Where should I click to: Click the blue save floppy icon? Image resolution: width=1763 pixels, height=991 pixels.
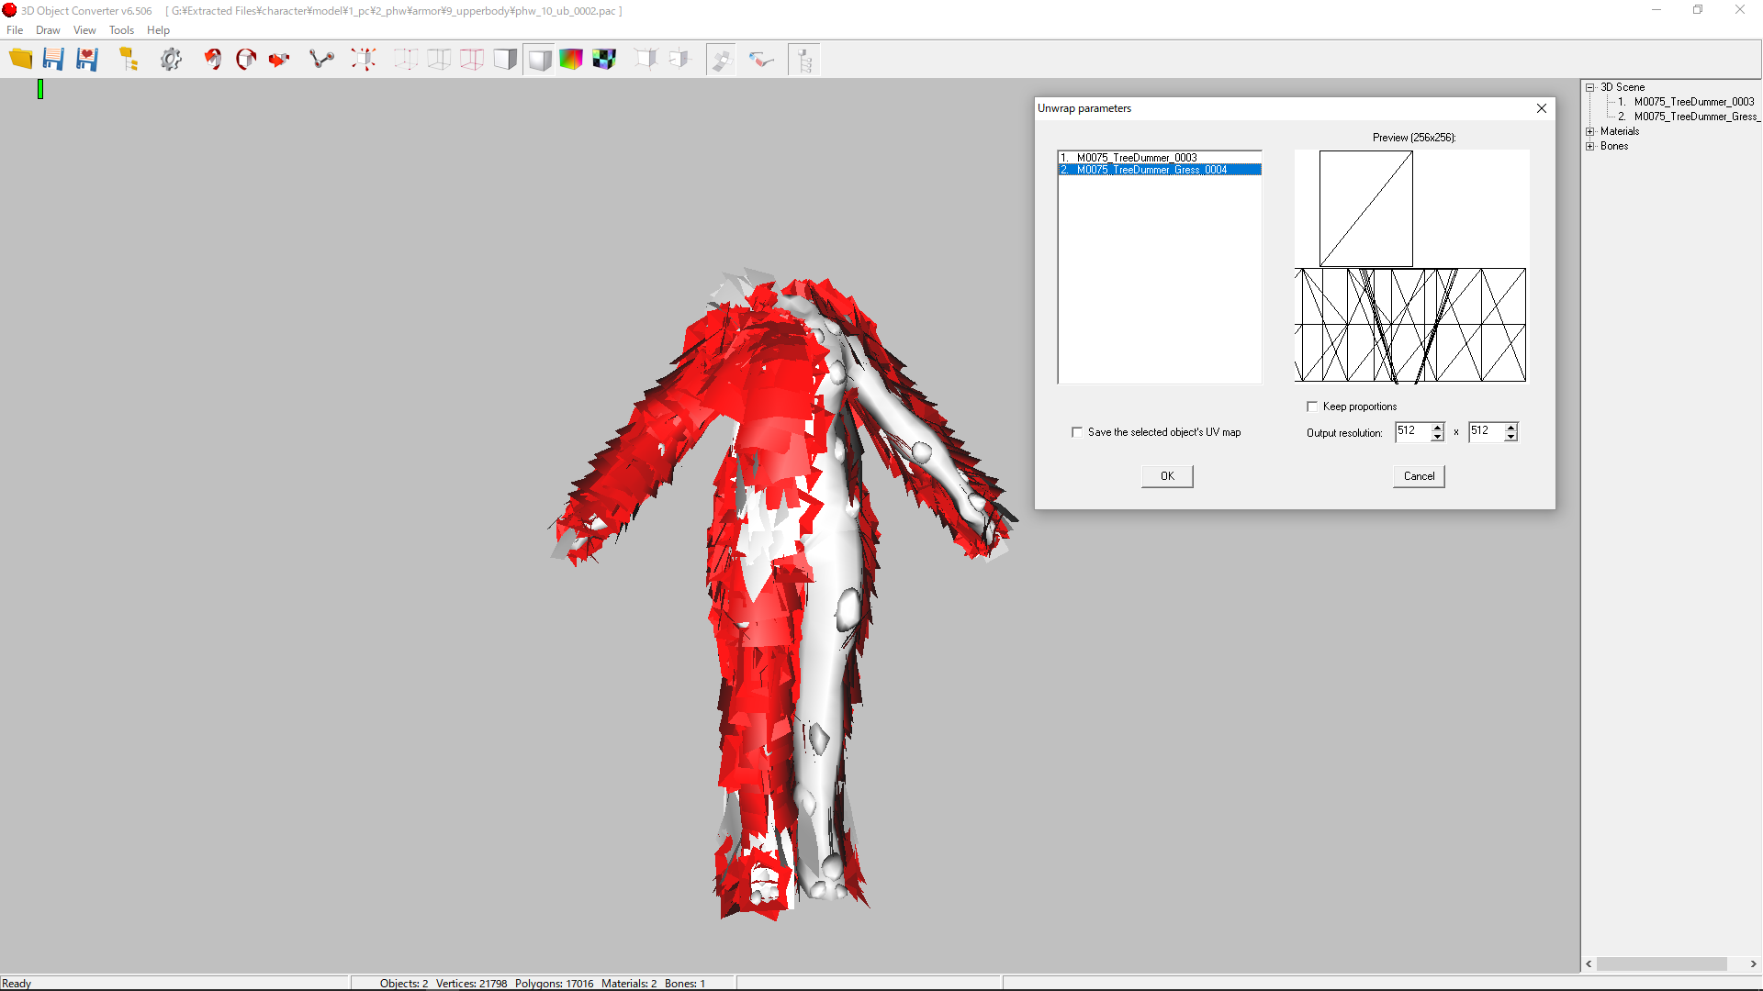[53, 60]
